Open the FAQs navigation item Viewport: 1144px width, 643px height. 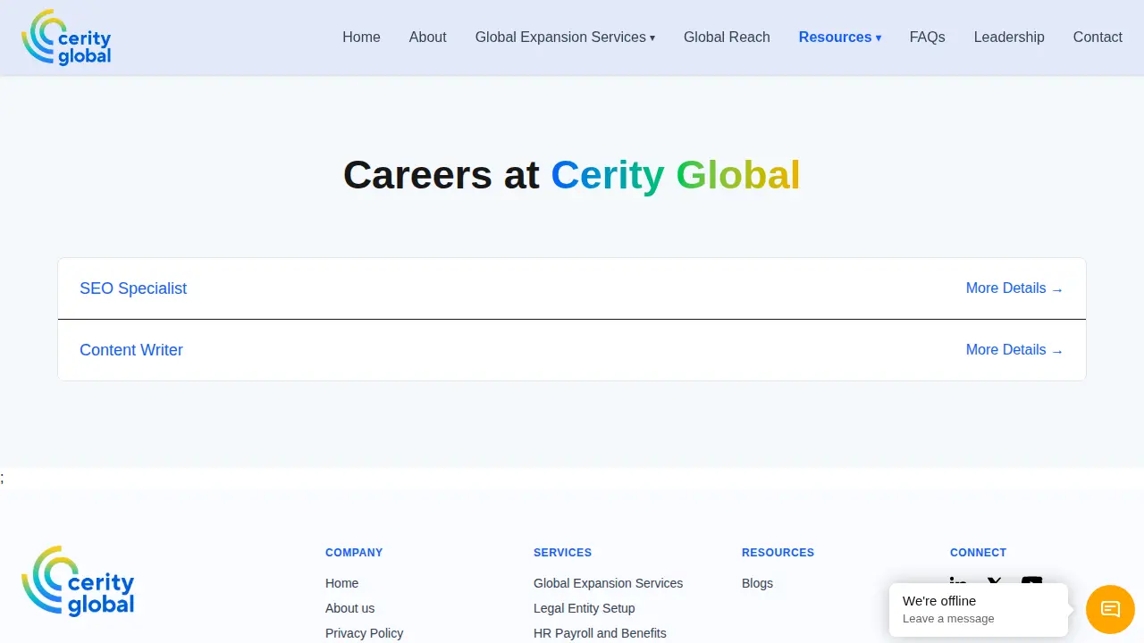coord(927,38)
